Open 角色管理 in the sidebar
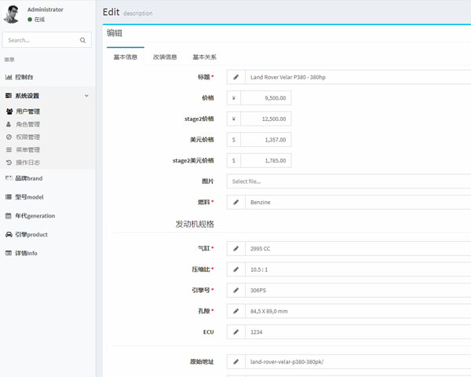The image size is (471, 377). 27,124
